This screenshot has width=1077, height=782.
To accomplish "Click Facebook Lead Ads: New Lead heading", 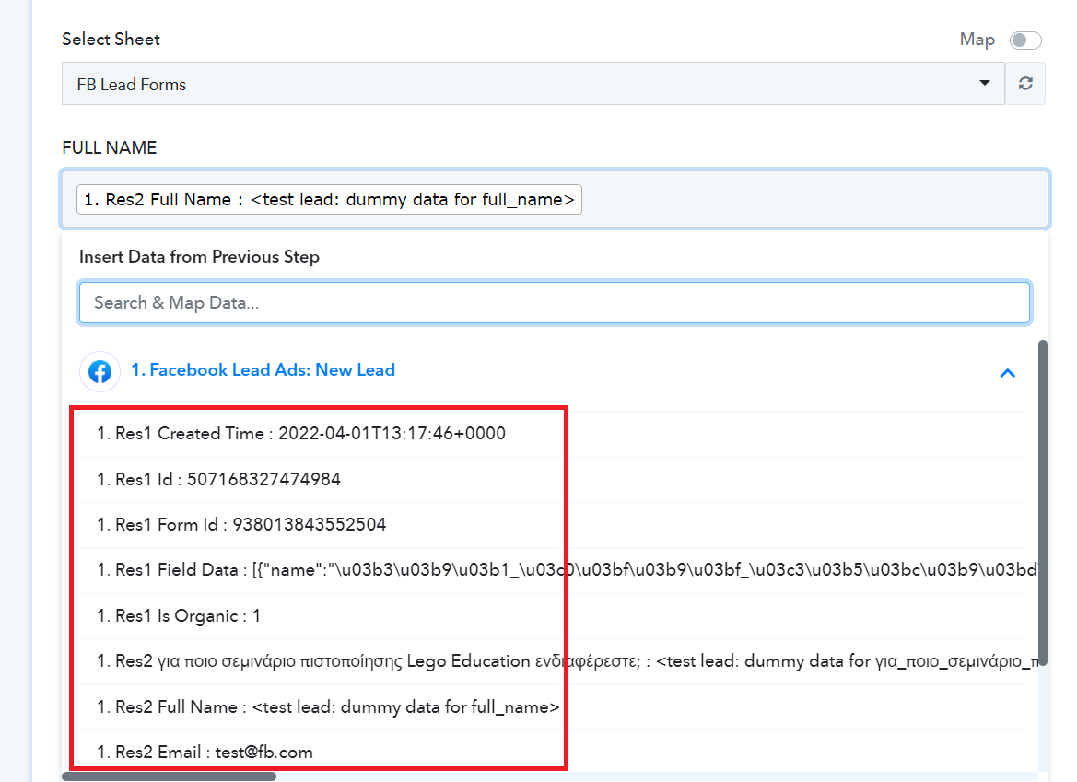I will coord(263,370).
